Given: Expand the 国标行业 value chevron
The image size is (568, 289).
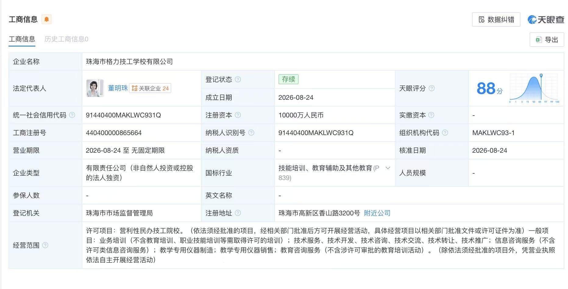Looking at the screenshot, I should [x=388, y=168].
